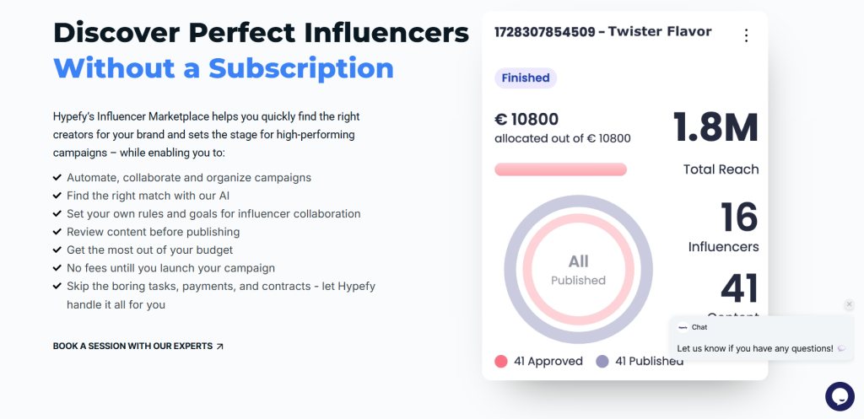Click the "1.8M" Total Reach figure
This screenshot has height=419, width=864.
click(x=715, y=127)
